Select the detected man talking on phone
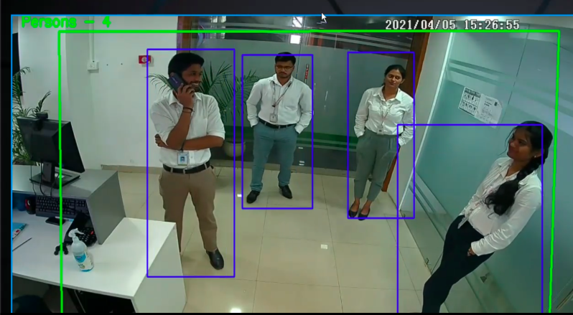Viewport: 573px width, 315px height. [191, 163]
